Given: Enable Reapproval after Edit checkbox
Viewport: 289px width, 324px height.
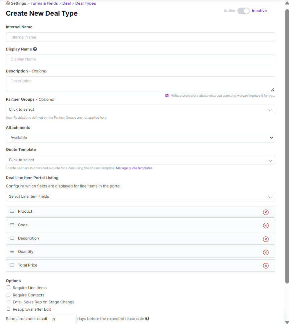Looking at the screenshot, I should [8, 309].
